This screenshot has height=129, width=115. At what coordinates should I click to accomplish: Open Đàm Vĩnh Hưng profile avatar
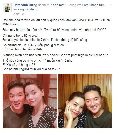click(7, 8)
